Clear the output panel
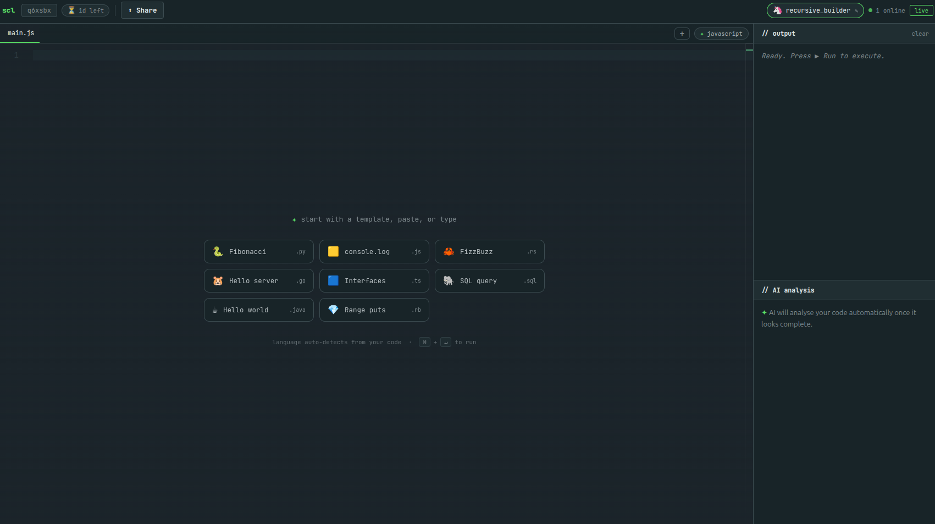 tap(920, 34)
